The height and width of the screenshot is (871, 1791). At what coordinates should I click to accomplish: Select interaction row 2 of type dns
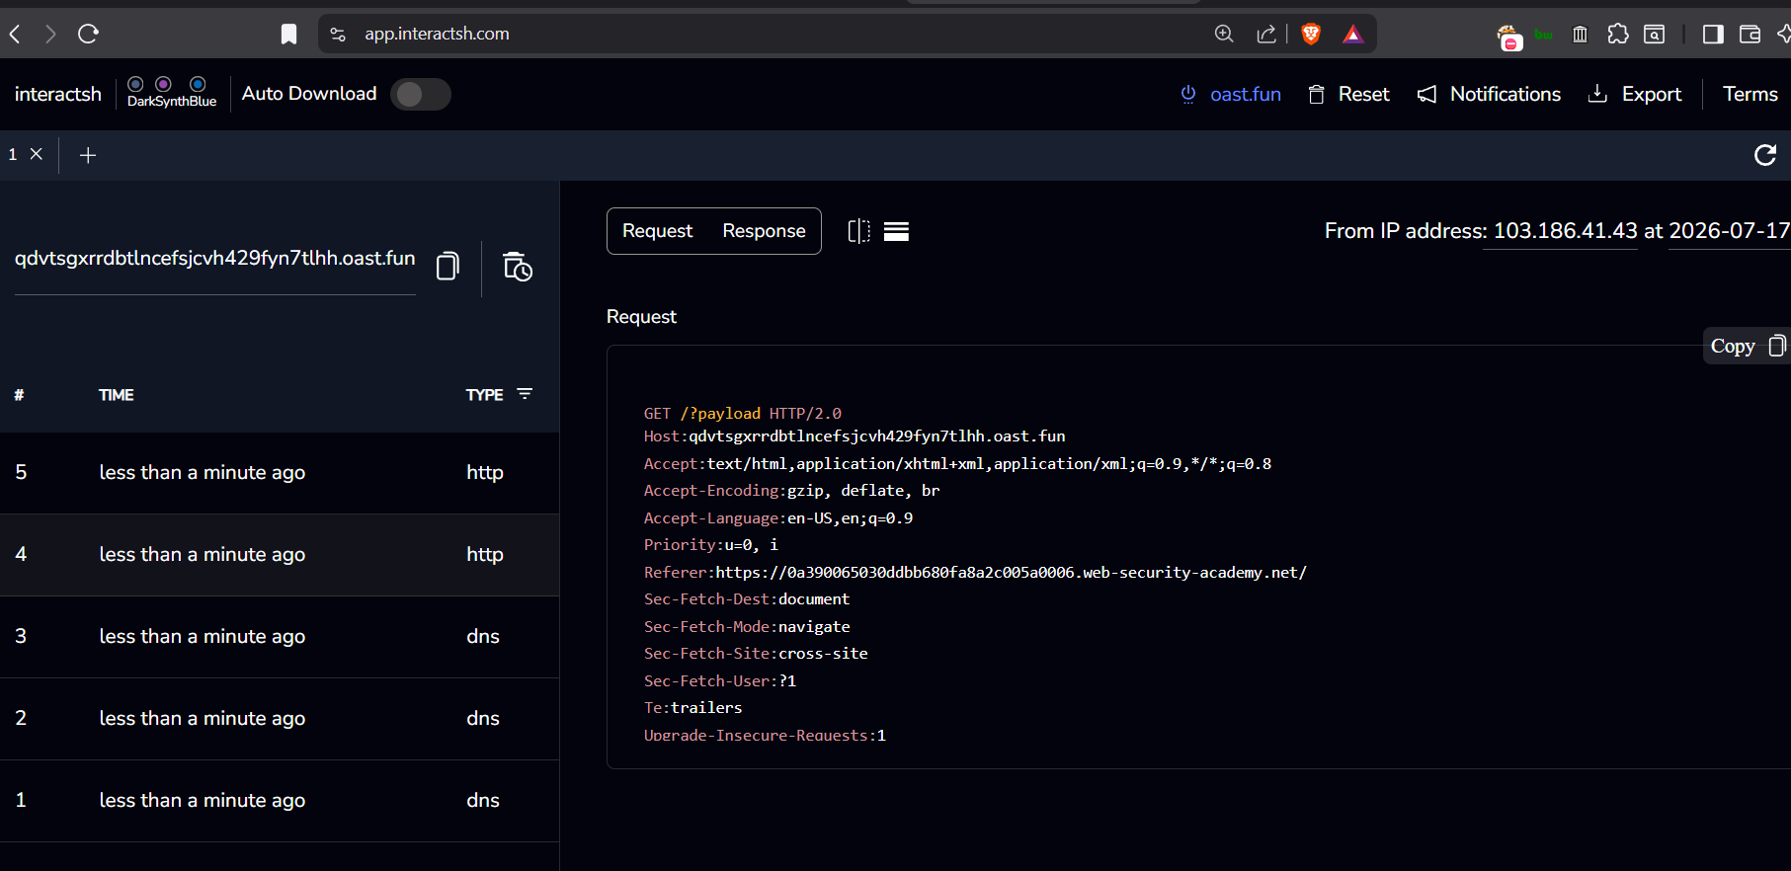point(280,719)
